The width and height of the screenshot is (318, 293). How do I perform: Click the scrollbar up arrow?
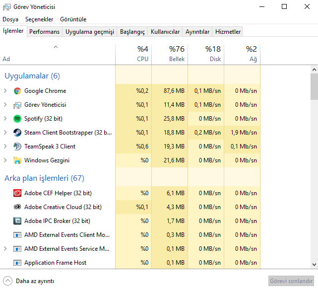tap(314, 70)
